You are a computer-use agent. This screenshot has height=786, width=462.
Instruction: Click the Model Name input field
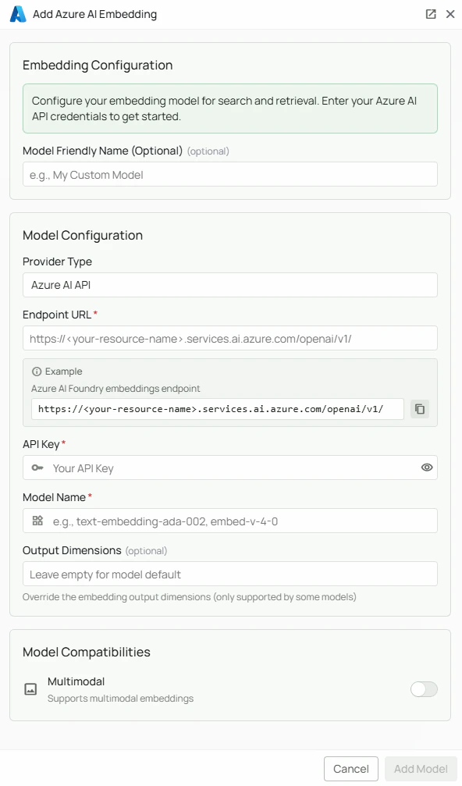coord(230,521)
